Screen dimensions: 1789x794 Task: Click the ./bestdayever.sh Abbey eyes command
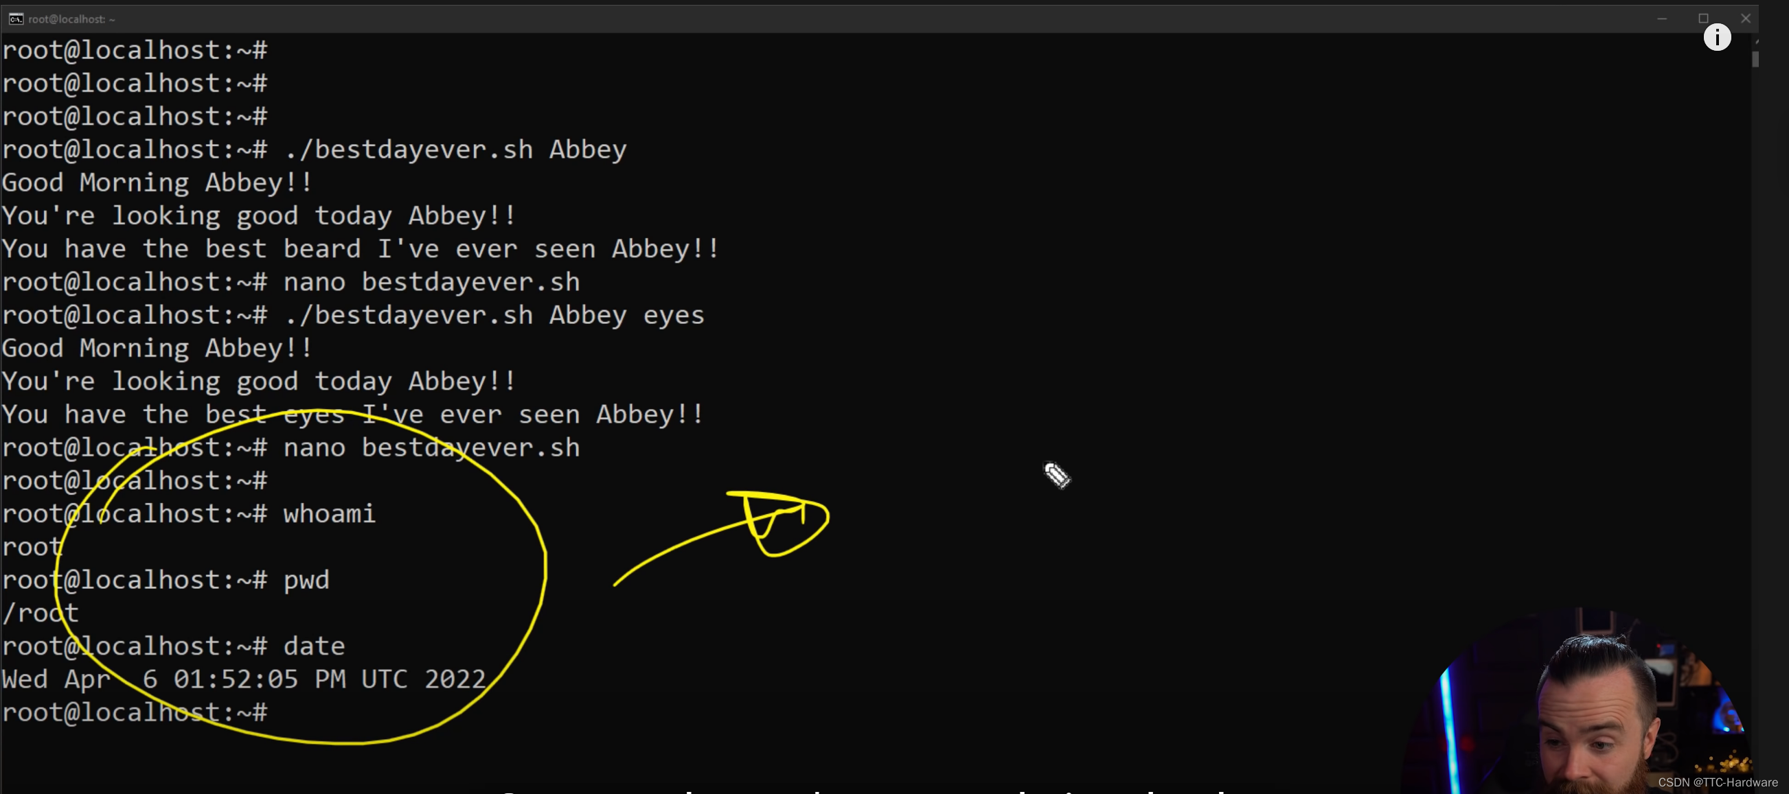(x=494, y=316)
